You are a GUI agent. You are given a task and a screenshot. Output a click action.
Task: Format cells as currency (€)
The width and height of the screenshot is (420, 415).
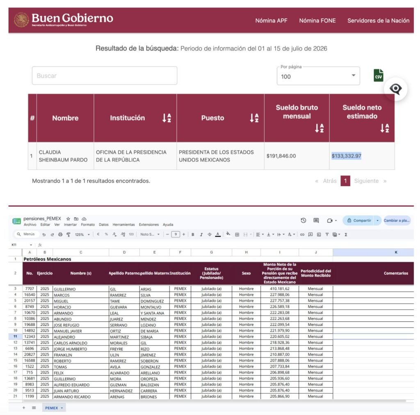click(x=98, y=235)
